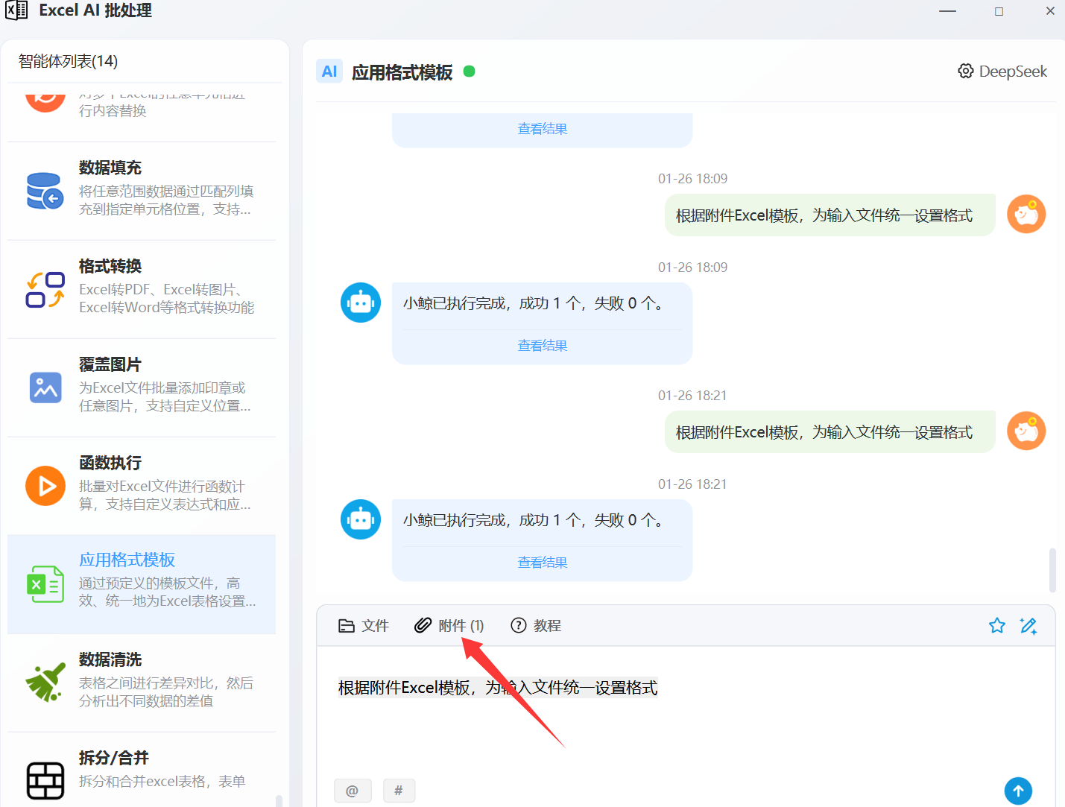Click the blue AI badge in header
The height and width of the screenshot is (807, 1065).
(329, 72)
